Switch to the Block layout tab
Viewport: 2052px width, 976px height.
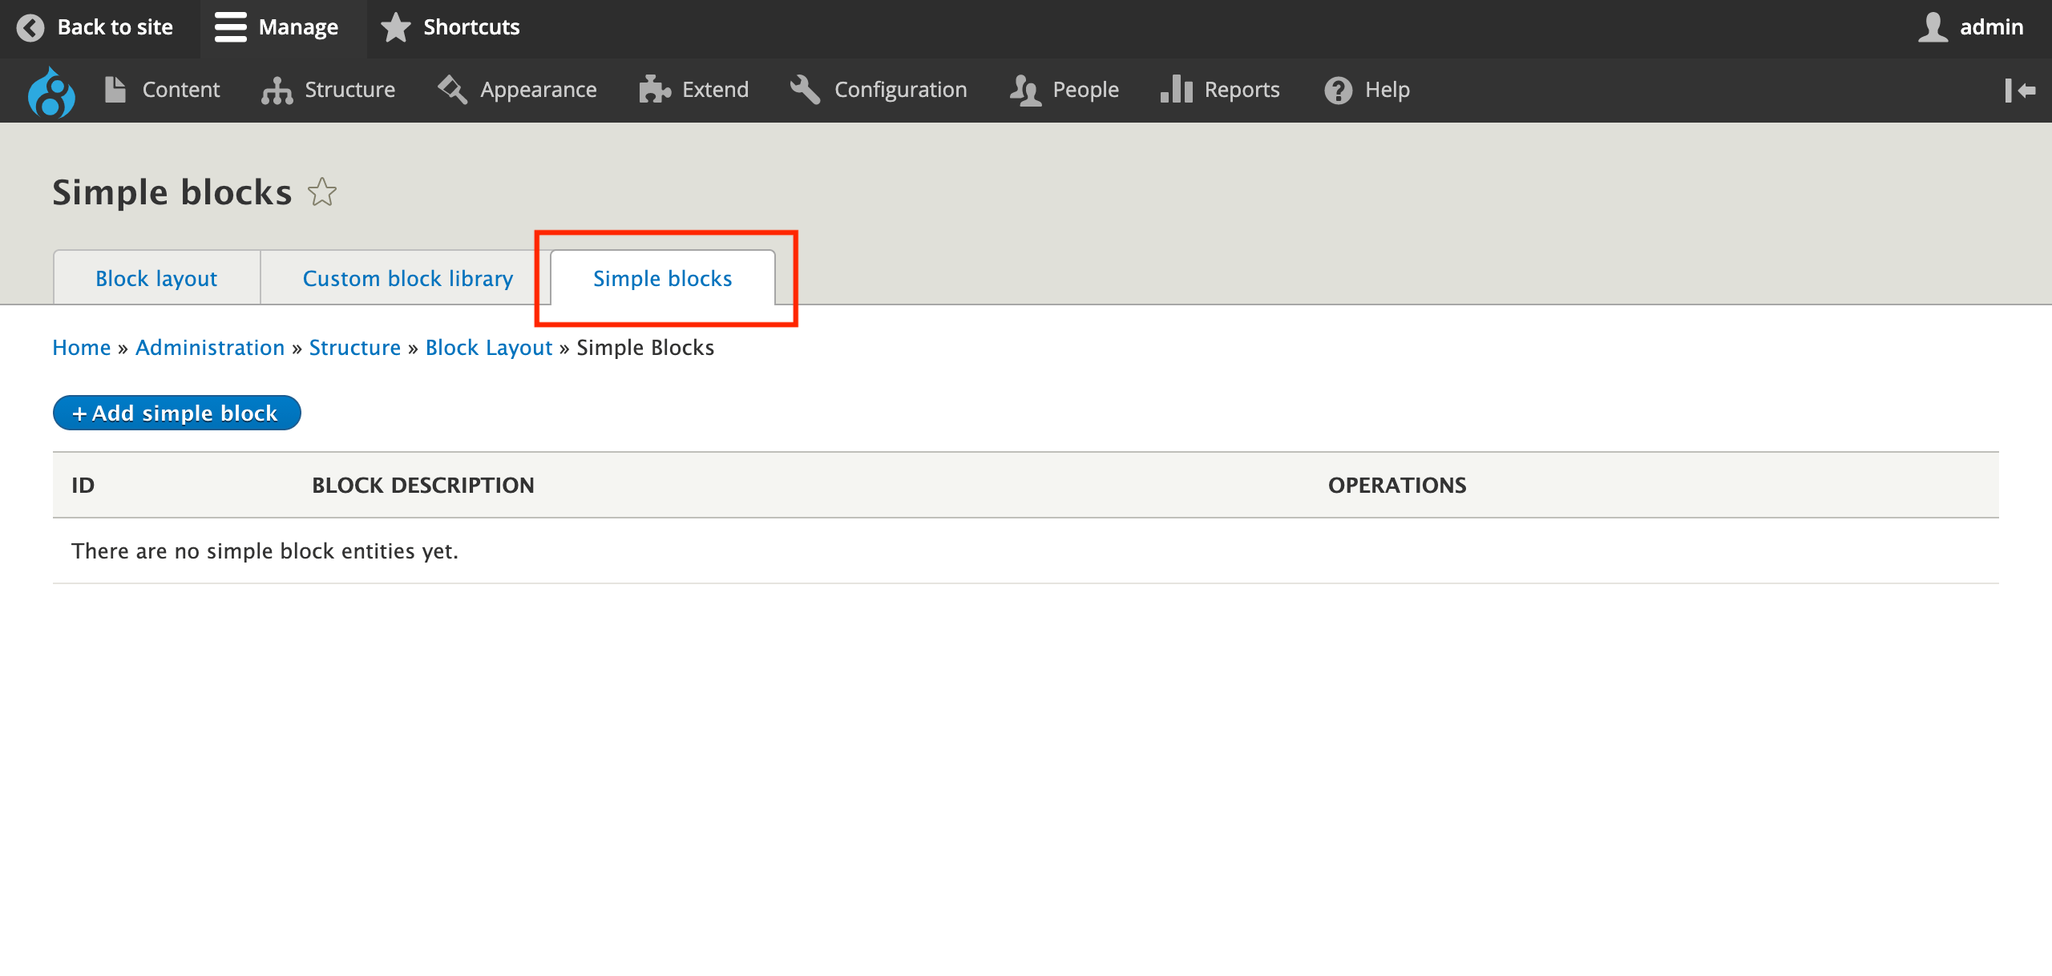pos(156,278)
